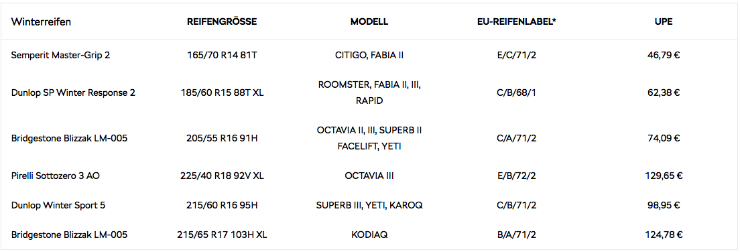This screenshot has height=252, width=740.
Task: Click the CITIGO, FABIA II model cell
Action: (369, 55)
